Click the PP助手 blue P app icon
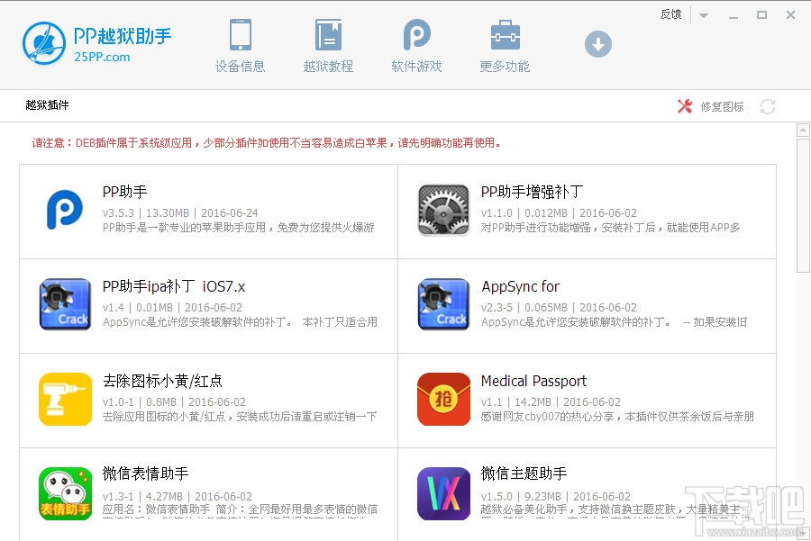Screen dimensions: 811x541 pyautogui.click(x=65, y=209)
